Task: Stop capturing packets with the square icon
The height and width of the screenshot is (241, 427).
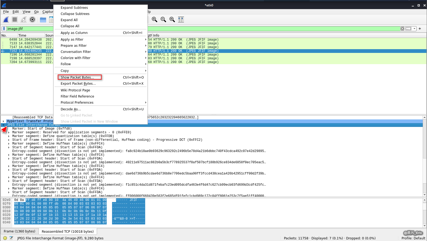Action: [x=15, y=20]
